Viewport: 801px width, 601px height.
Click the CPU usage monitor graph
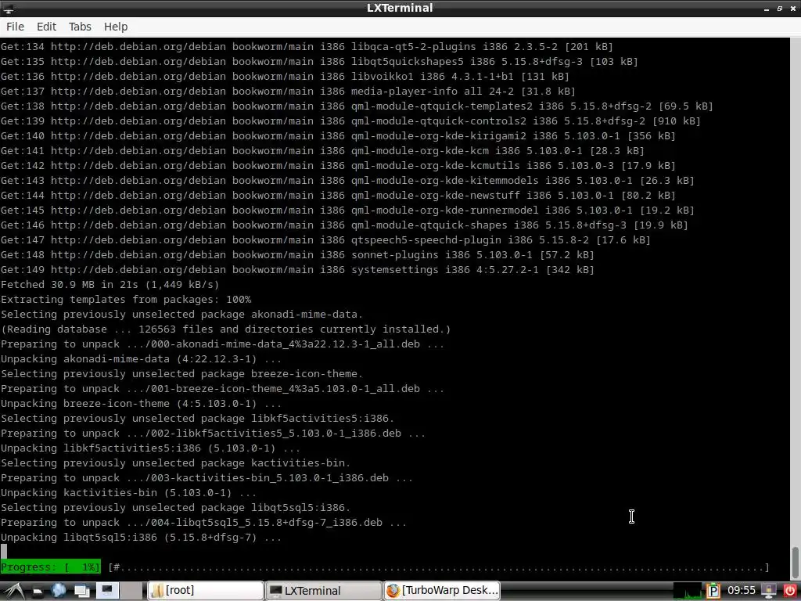(688, 591)
